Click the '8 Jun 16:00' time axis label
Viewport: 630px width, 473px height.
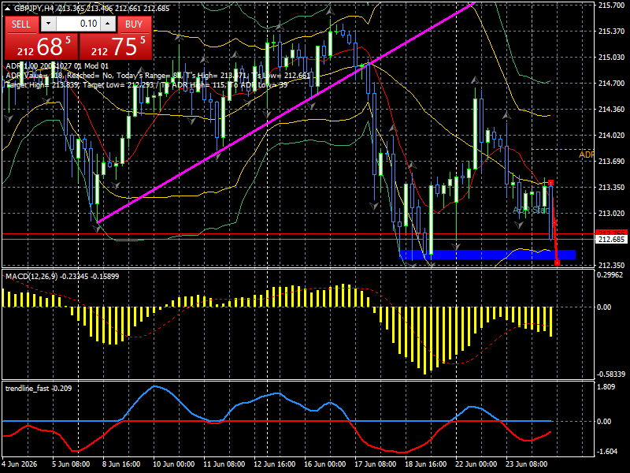coord(121,464)
